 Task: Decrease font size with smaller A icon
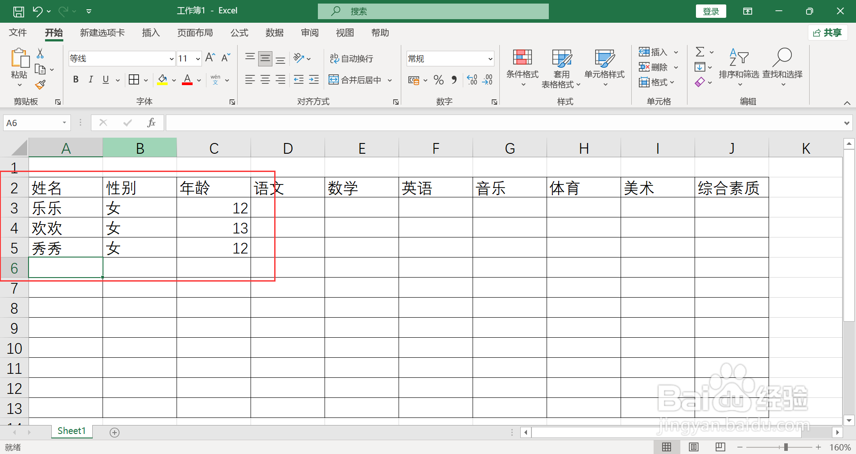tap(226, 58)
